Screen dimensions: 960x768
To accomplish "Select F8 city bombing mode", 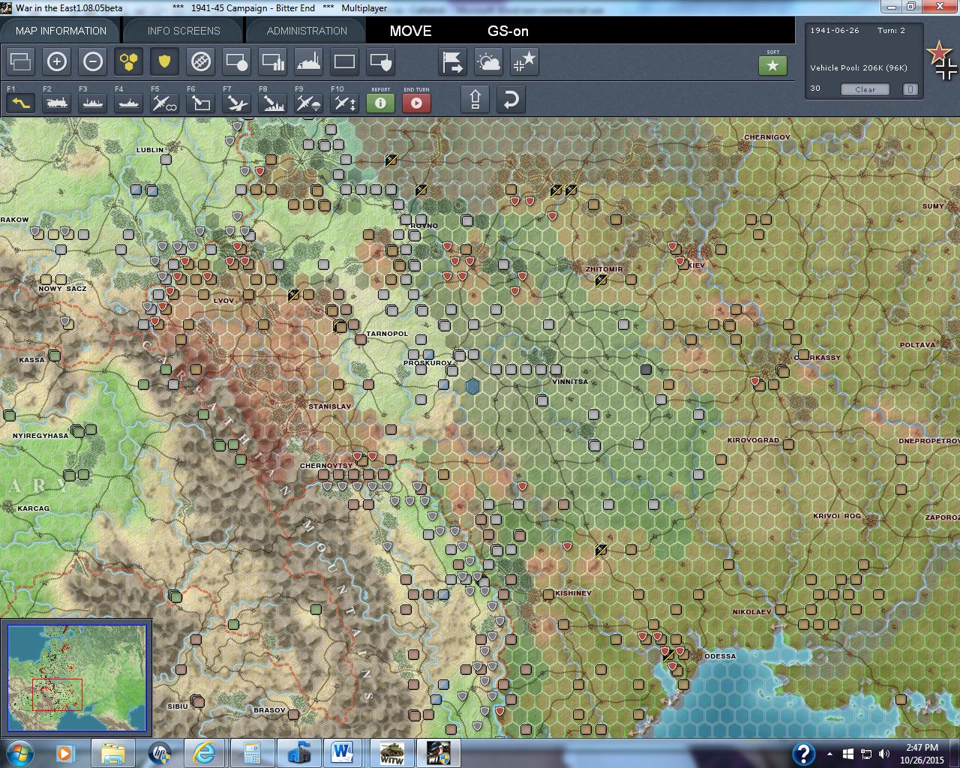I will (272, 103).
